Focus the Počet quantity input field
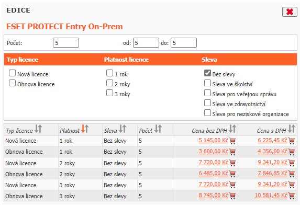Viewport: 300px width, 205px height. coord(66,42)
